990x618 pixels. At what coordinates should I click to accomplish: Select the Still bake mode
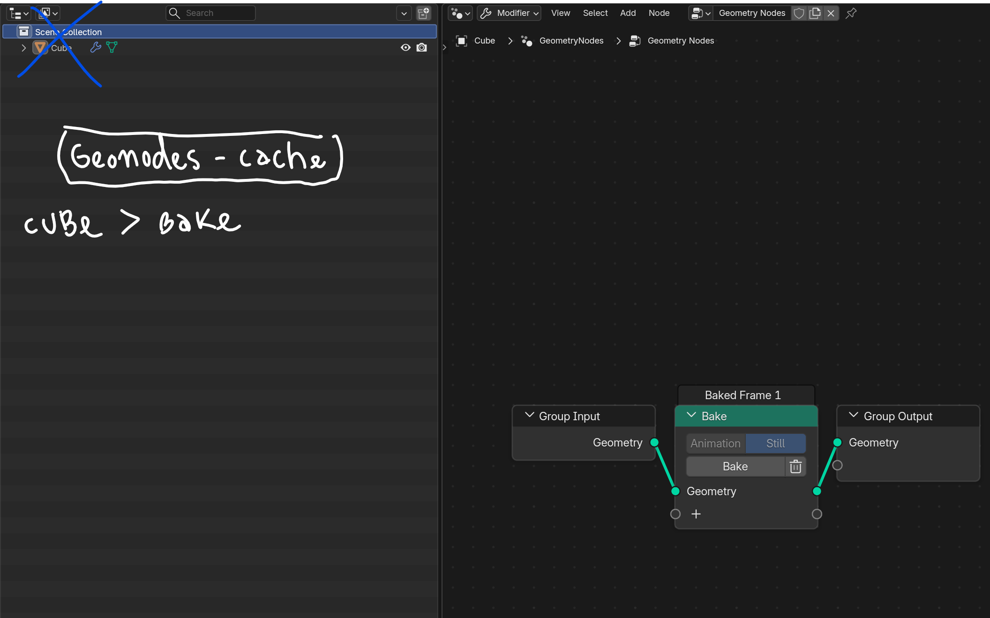(x=775, y=444)
